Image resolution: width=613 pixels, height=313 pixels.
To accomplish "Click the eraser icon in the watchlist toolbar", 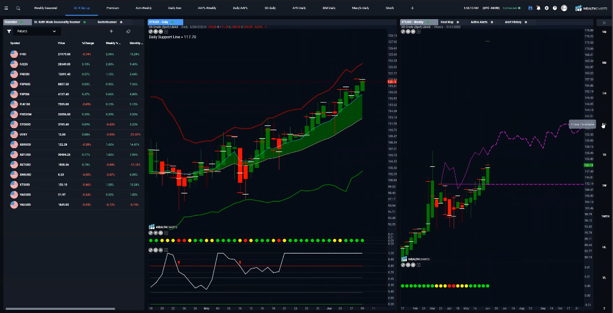I will pos(128,31).
